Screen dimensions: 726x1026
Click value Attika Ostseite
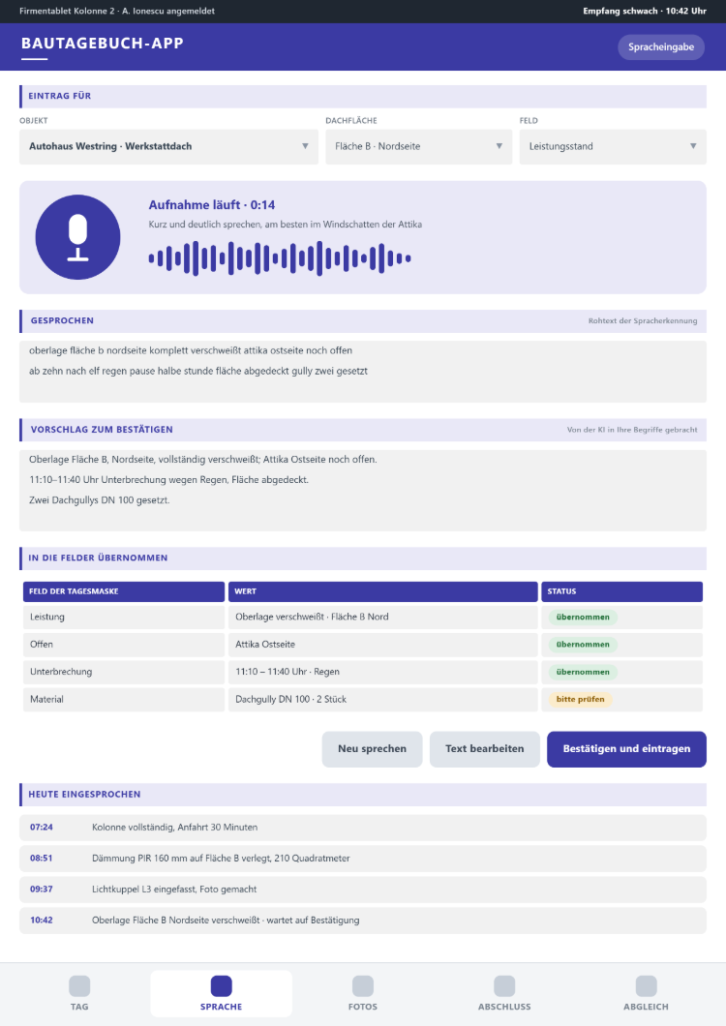383,645
